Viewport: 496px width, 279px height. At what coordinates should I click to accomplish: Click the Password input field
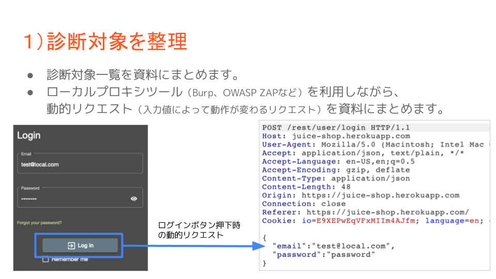click(x=80, y=198)
